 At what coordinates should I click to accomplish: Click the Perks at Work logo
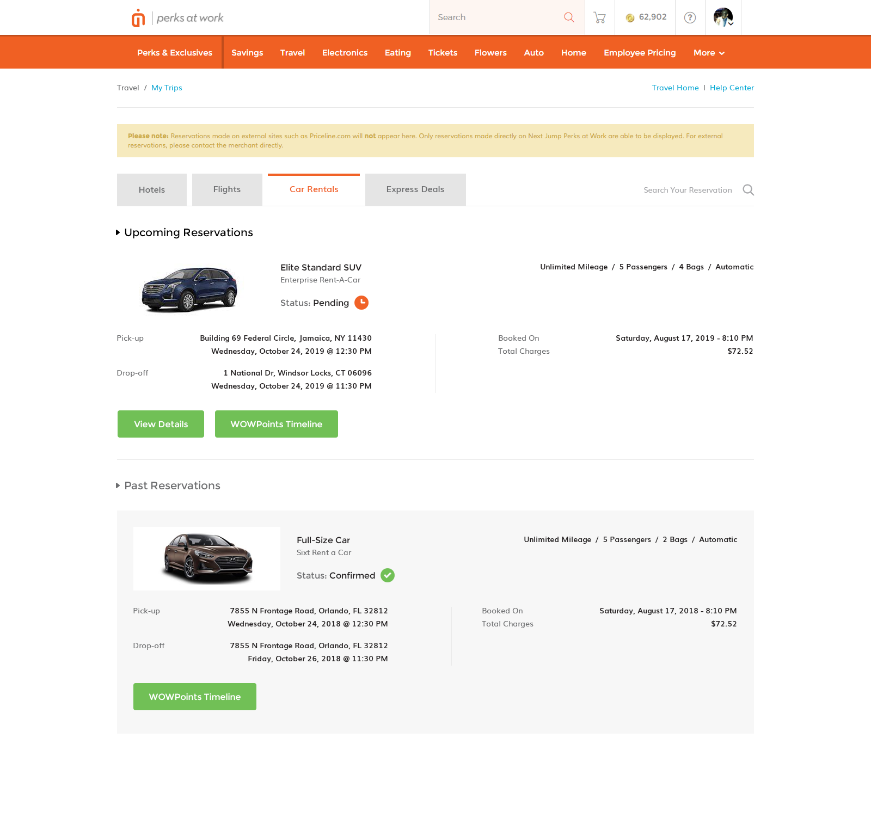[x=177, y=18]
